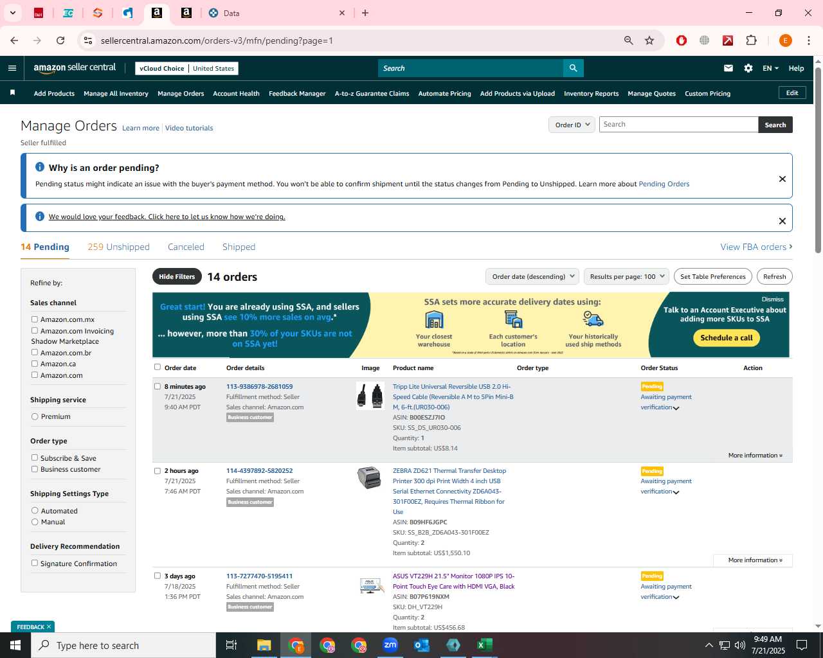Check the Amazon.com.mx sales channel filter

click(x=35, y=319)
